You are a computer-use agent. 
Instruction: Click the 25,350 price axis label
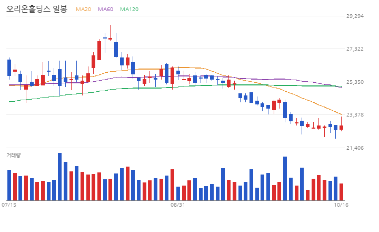point(355,82)
